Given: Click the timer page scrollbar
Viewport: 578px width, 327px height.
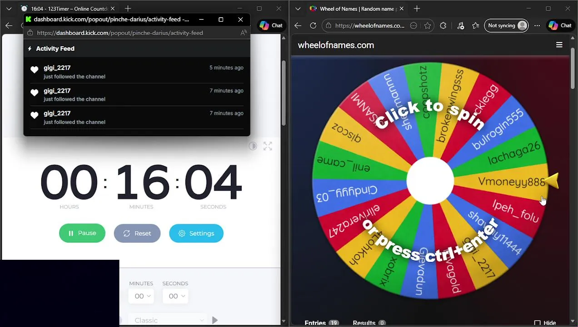Looking at the screenshot, I should 284,93.
